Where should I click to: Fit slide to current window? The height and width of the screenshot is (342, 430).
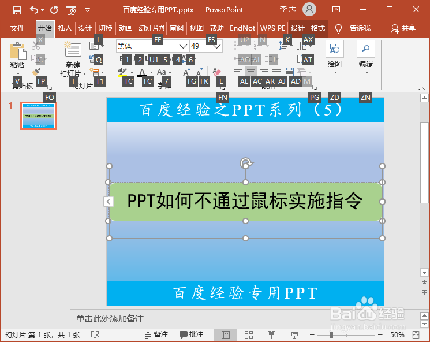click(416, 334)
